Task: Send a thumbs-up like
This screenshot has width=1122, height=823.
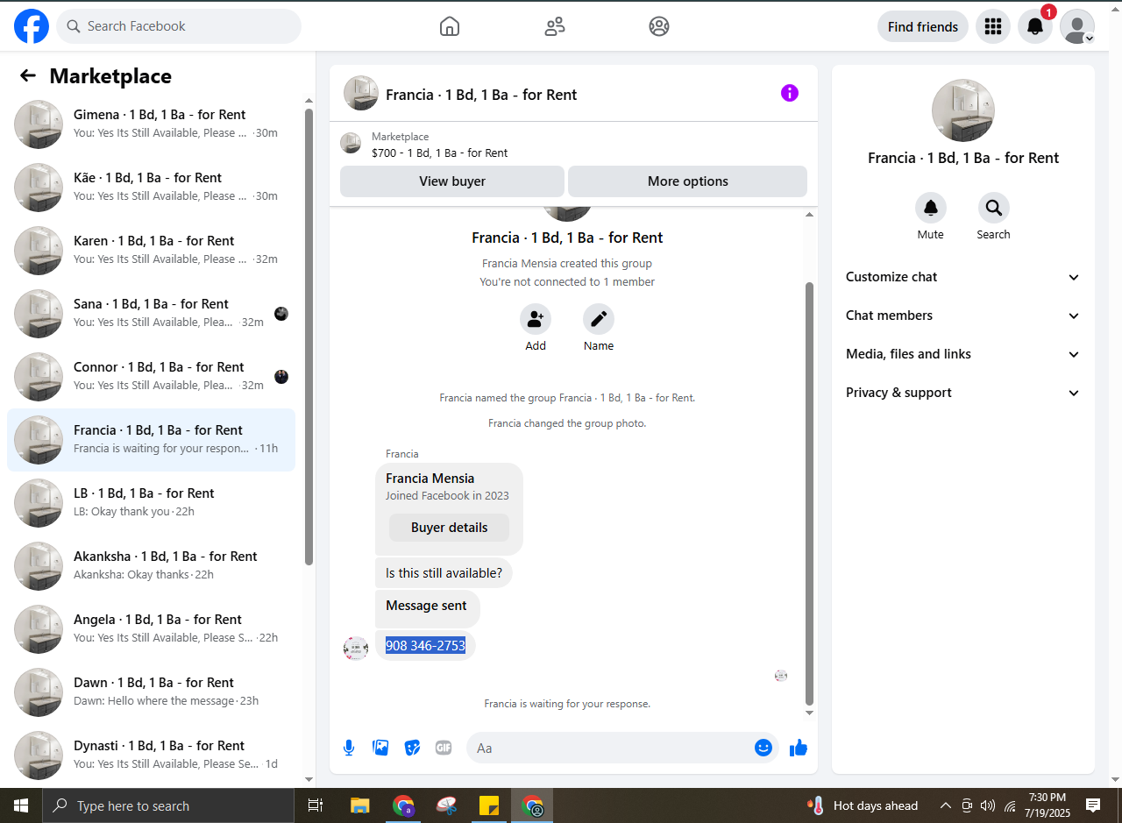Action: [x=799, y=748]
